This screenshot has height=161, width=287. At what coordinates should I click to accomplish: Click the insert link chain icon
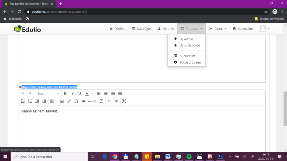[x=69, y=101]
